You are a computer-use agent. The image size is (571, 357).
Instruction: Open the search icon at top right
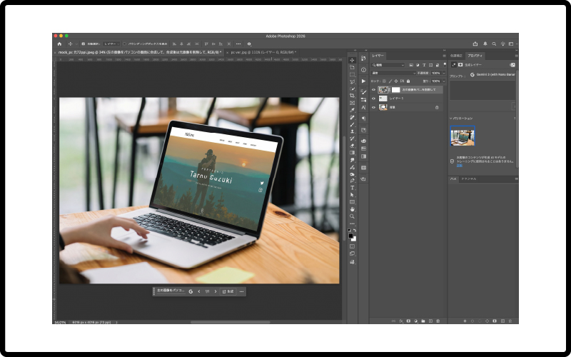tap(494, 44)
